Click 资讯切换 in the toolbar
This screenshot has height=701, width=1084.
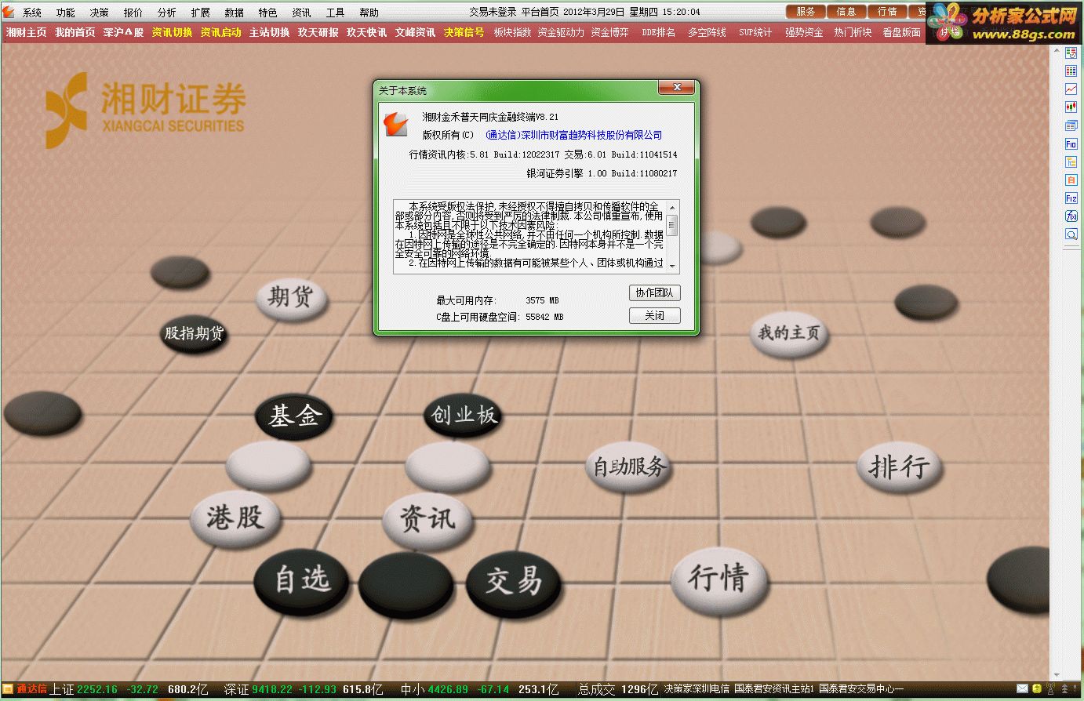(x=173, y=32)
